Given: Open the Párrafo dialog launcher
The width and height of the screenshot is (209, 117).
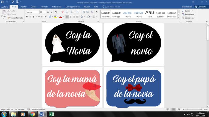Looking at the screenshot, I should point(98,21).
